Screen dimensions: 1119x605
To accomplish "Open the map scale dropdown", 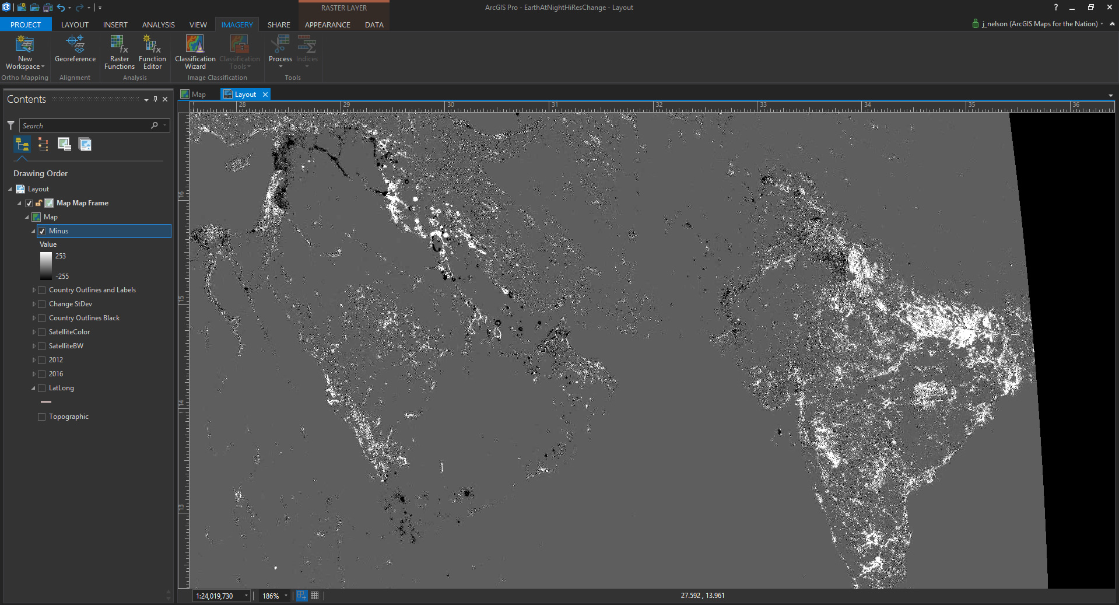I will point(246,596).
